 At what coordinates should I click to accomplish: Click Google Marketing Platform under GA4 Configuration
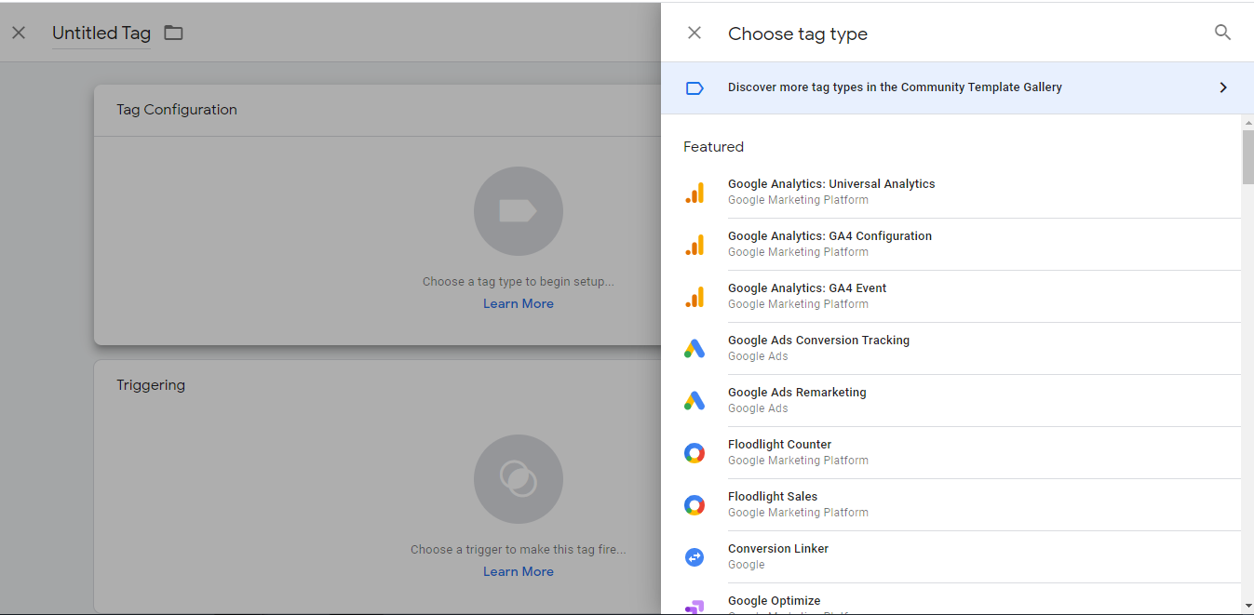pyautogui.click(x=798, y=252)
